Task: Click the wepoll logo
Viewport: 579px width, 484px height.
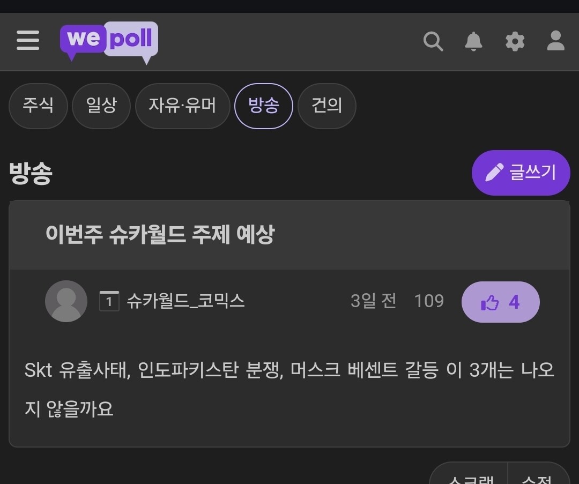Action: (109, 41)
